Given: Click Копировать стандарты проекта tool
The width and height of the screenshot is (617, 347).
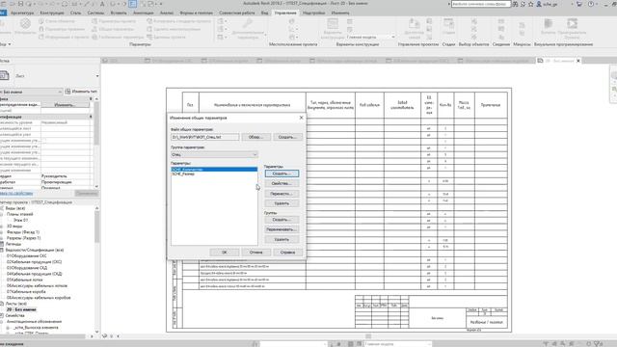Looking at the screenshot, I should pos(178,21).
